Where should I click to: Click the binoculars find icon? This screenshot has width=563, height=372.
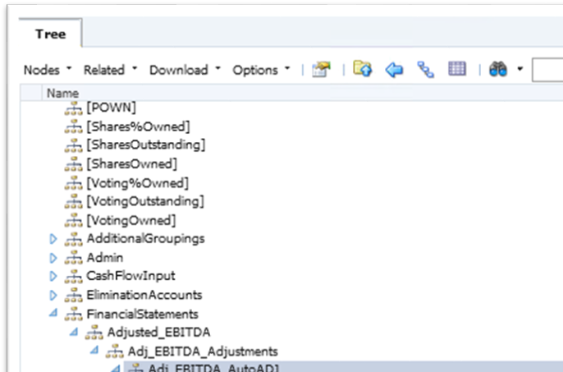(497, 70)
